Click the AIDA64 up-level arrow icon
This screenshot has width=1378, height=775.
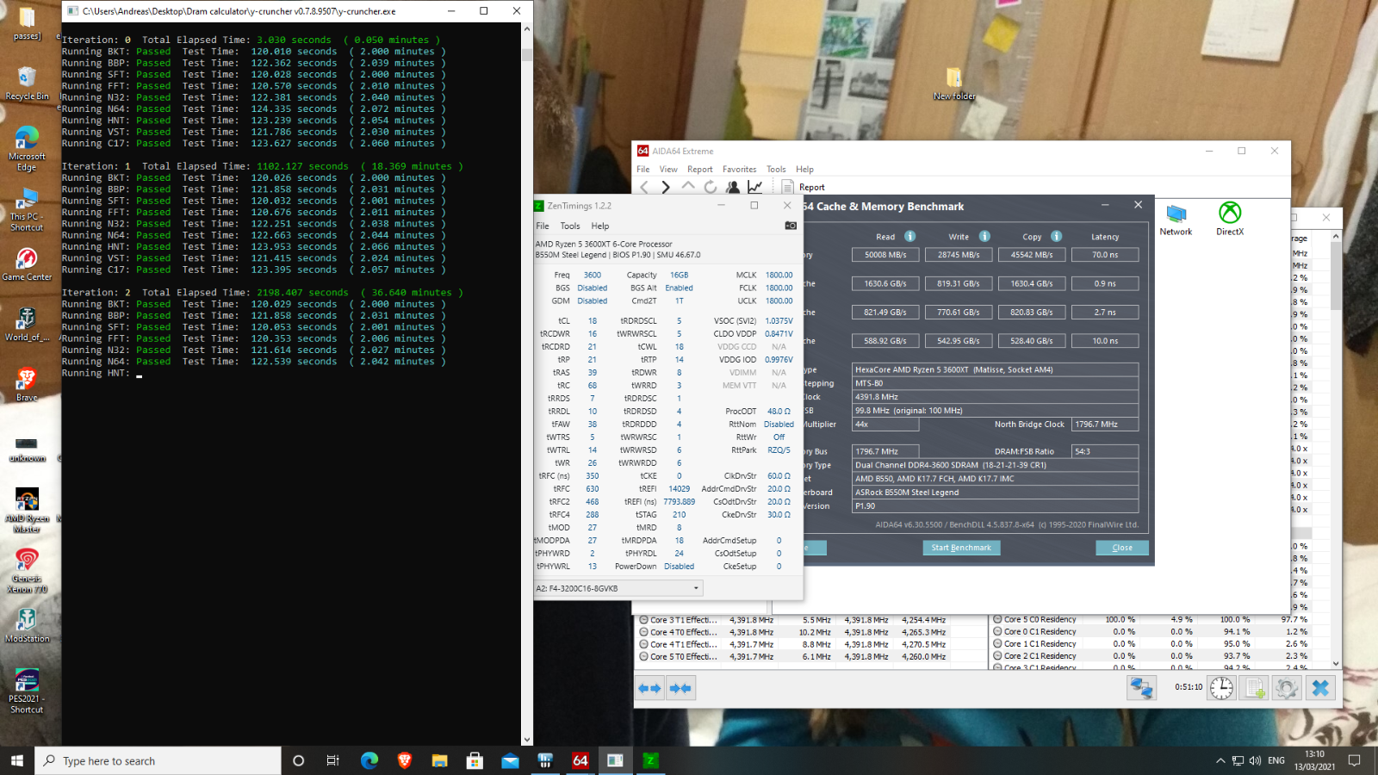pos(687,186)
